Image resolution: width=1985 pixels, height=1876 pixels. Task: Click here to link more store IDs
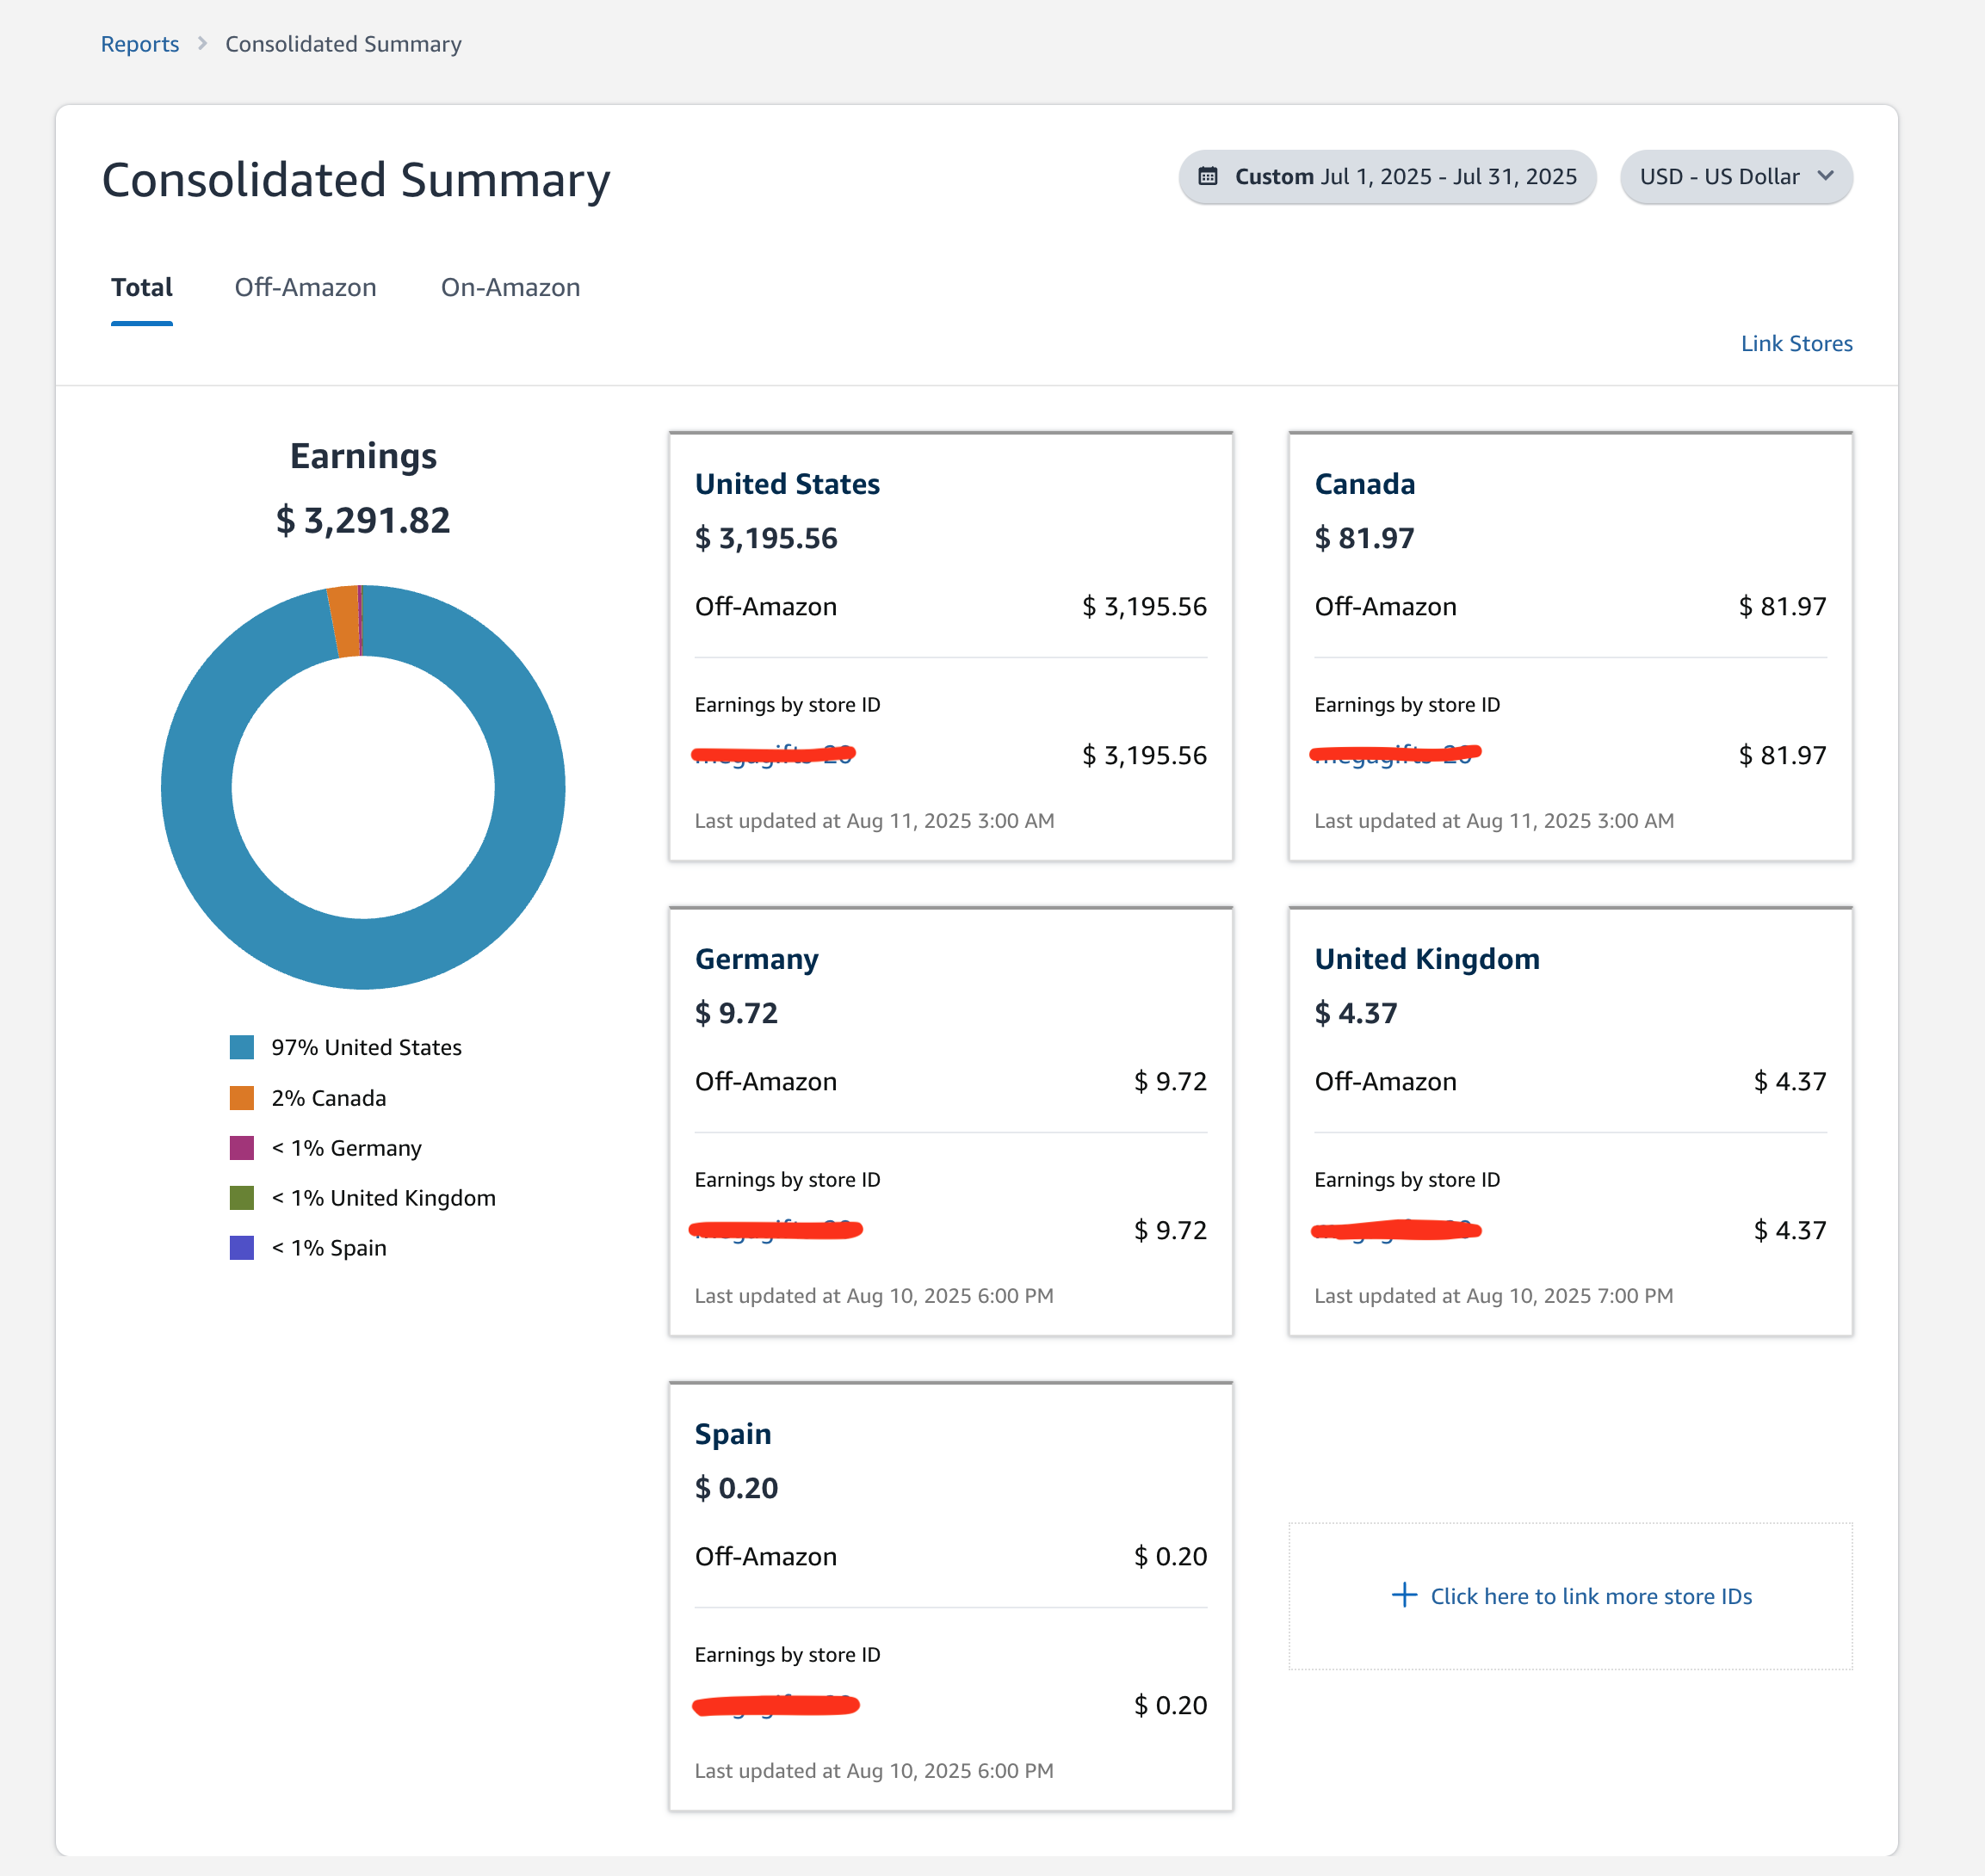(x=1590, y=1597)
